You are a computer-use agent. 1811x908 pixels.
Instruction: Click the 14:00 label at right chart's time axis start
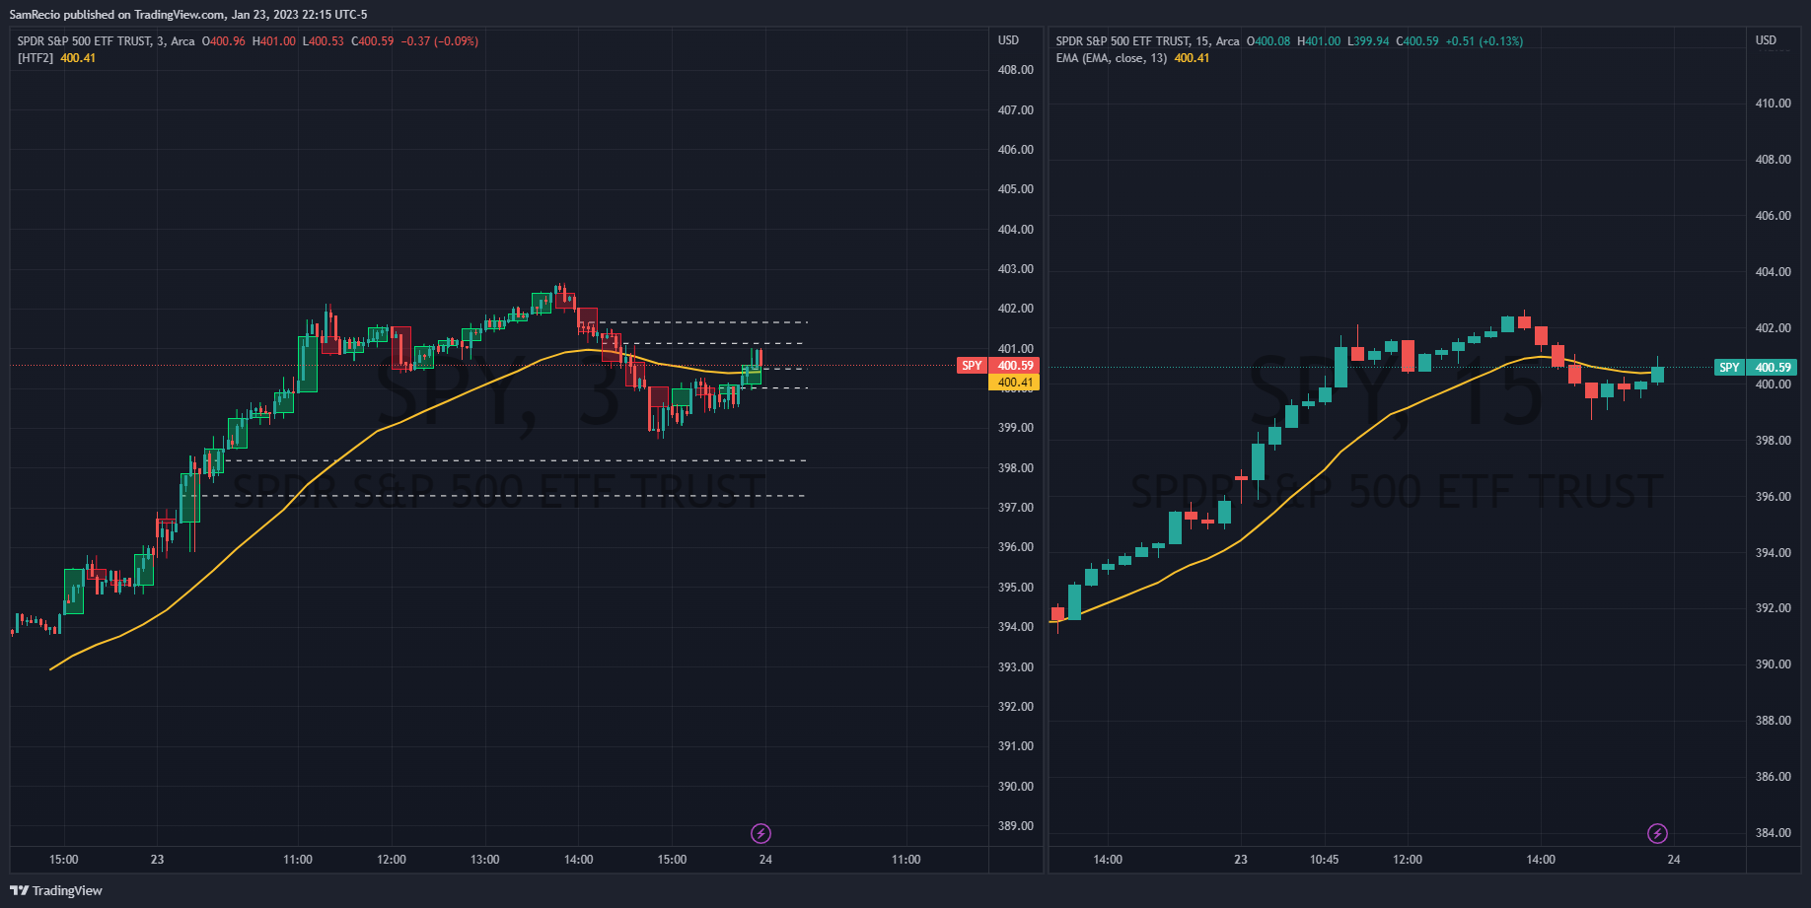[1108, 860]
